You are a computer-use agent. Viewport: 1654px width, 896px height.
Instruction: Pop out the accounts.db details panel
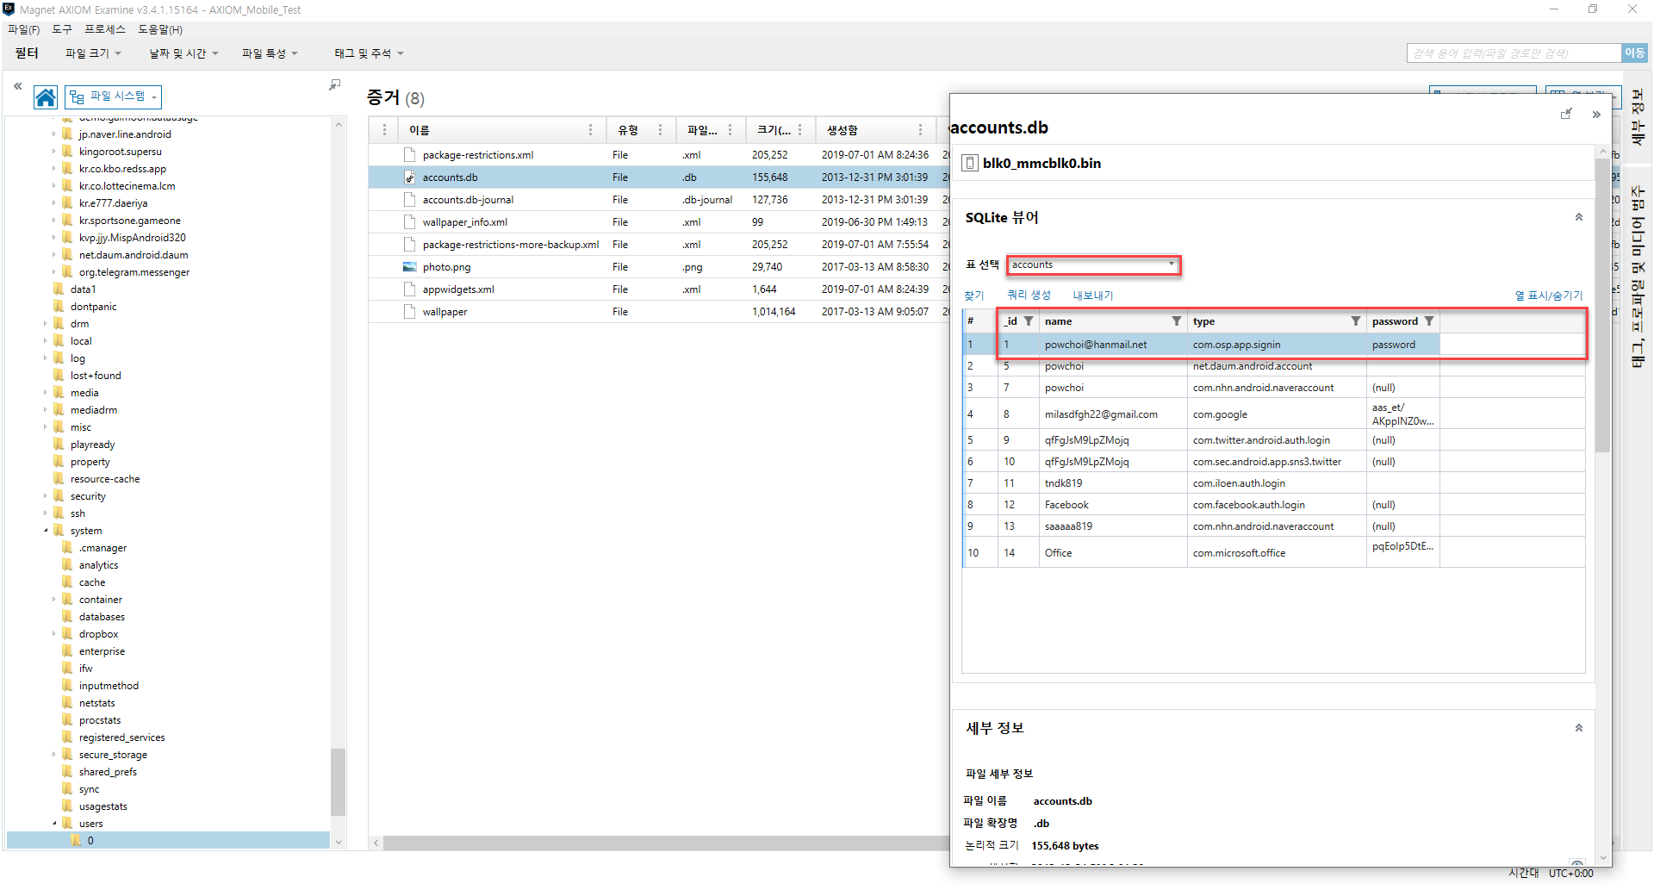click(1566, 114)
